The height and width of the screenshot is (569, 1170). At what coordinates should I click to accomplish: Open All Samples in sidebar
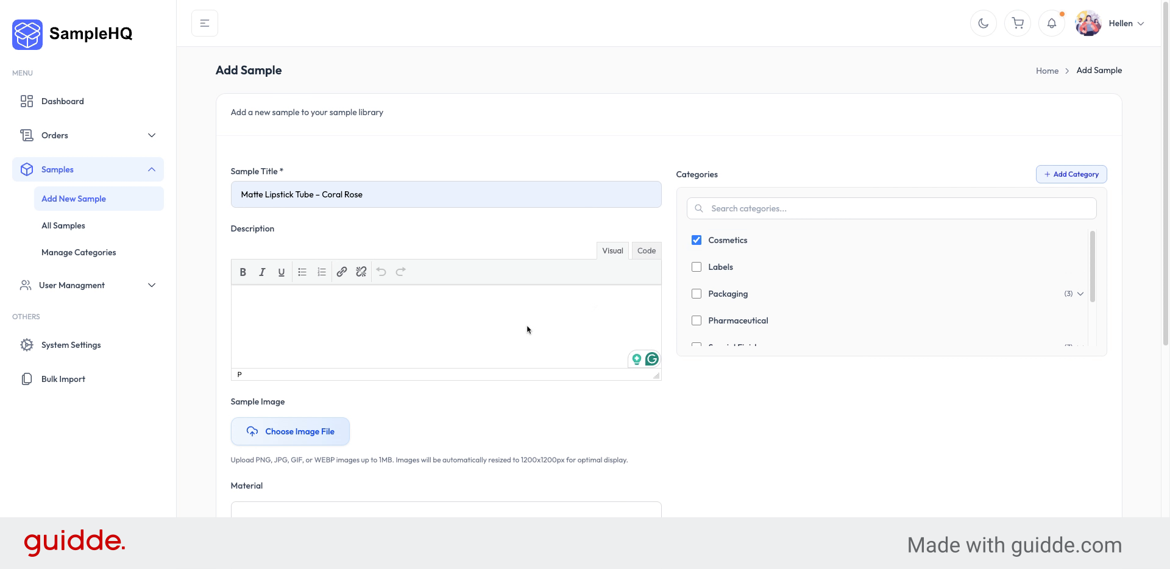63,225
